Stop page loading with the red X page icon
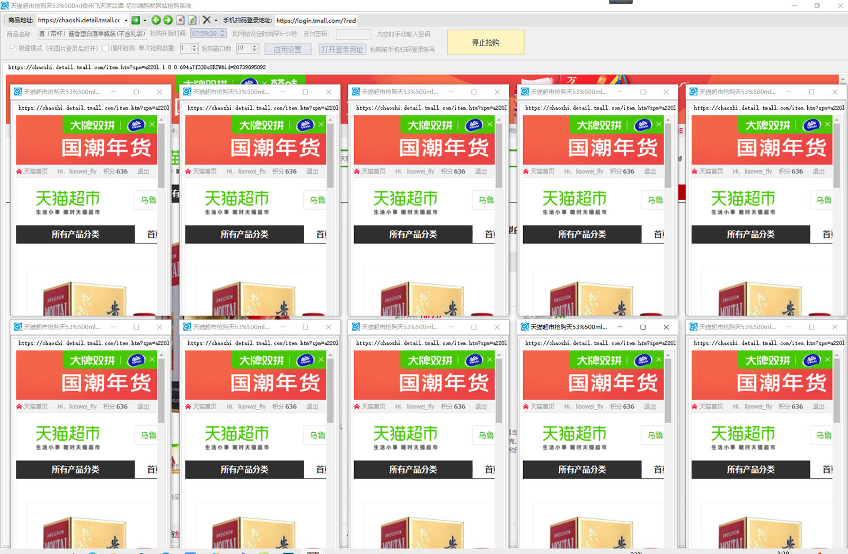 (180, 20)
